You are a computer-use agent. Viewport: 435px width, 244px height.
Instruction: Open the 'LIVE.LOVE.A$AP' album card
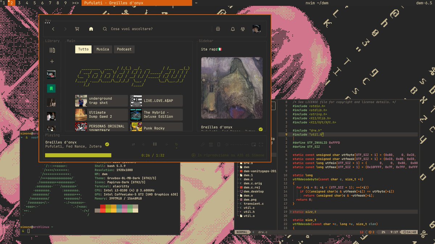tap(156, 100)
